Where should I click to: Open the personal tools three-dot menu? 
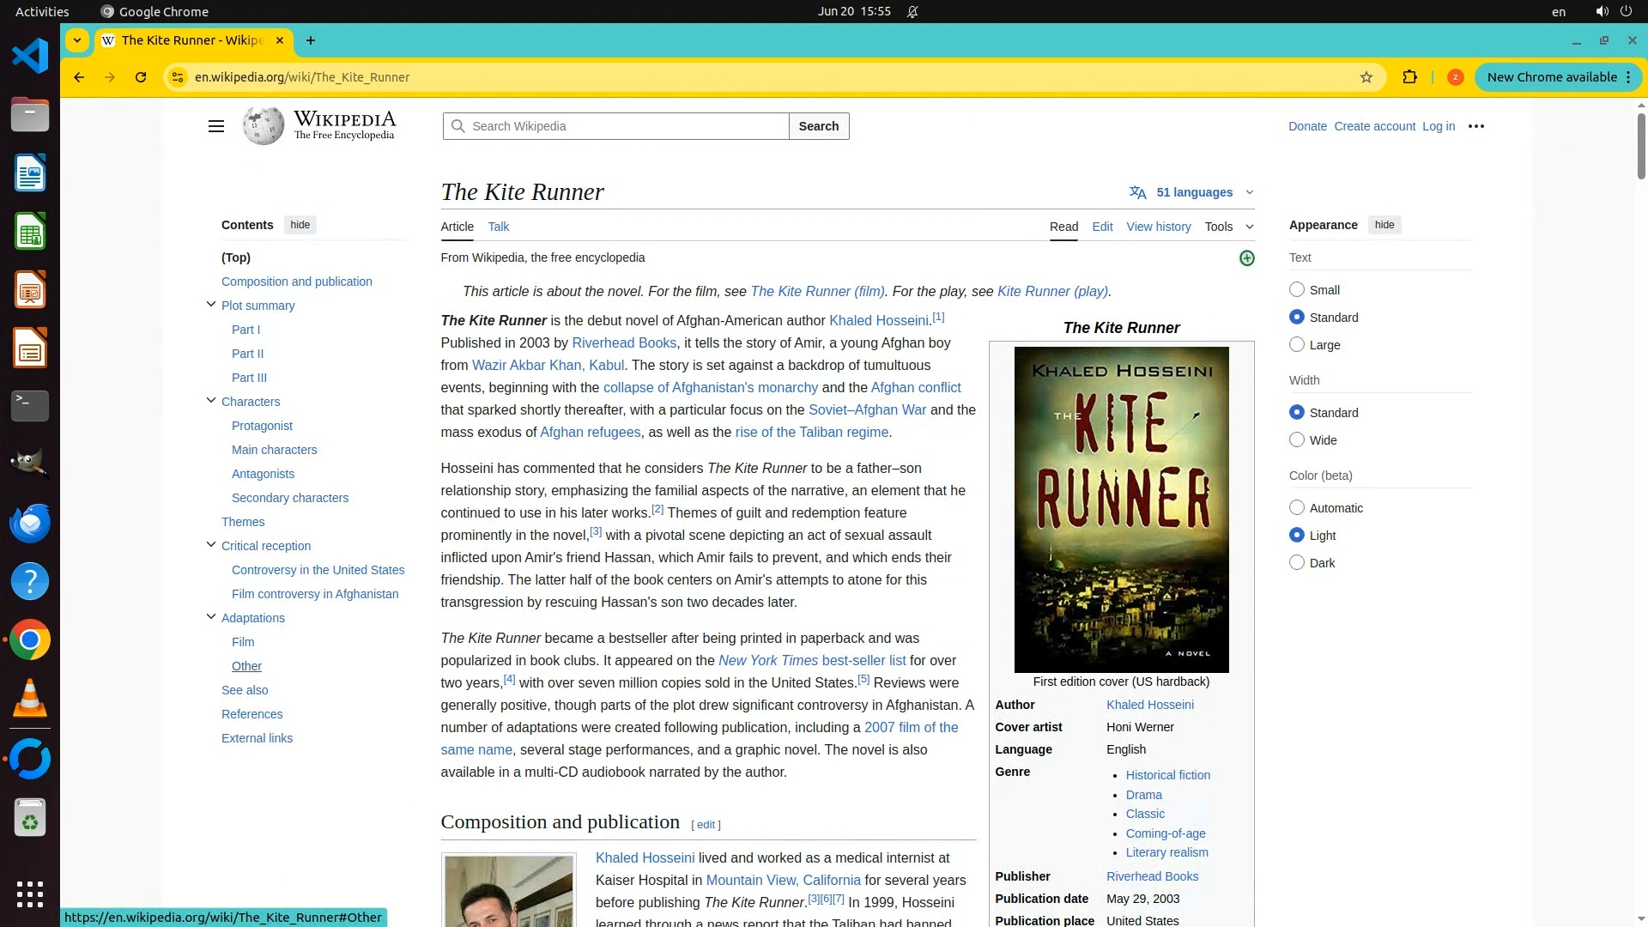pyautogui.click(x=1476, y=126)
